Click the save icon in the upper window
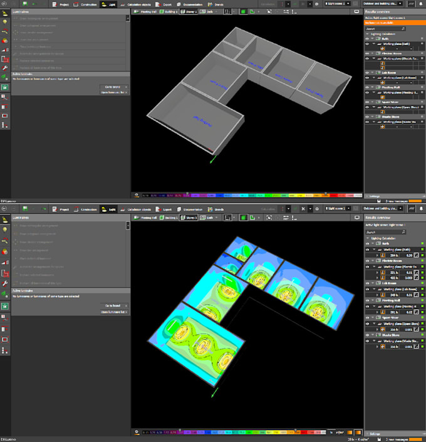426x442 pixels. [x=25, y=4]
